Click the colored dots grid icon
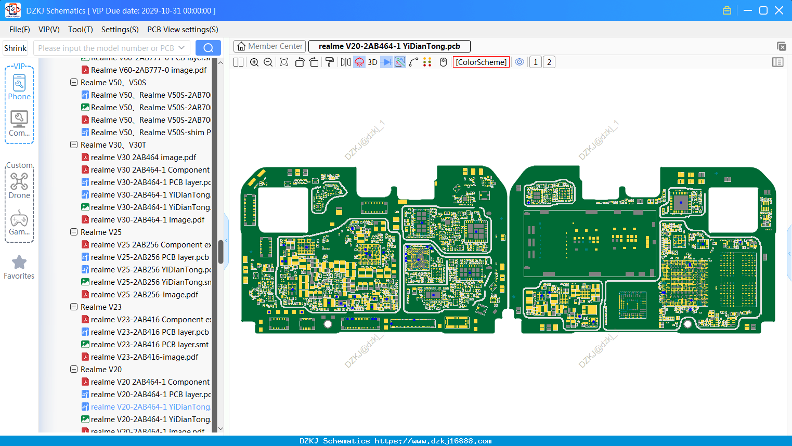The image size is (792, 446). click(x=427, y=62)
